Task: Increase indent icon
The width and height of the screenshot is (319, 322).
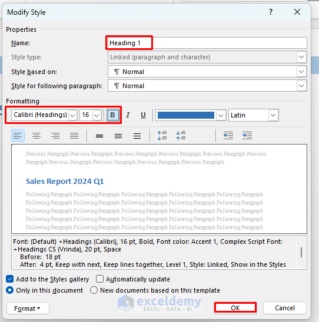Action: 247,136
